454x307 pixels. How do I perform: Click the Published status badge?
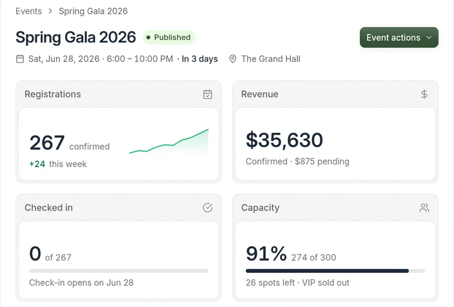point(169,37)
